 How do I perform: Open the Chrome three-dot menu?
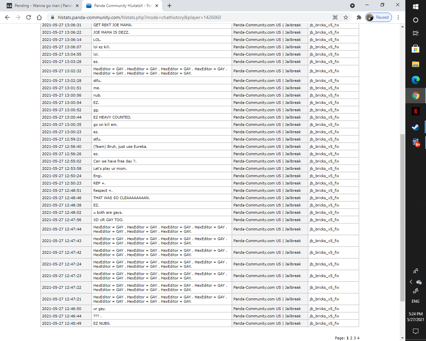(398, 17)
